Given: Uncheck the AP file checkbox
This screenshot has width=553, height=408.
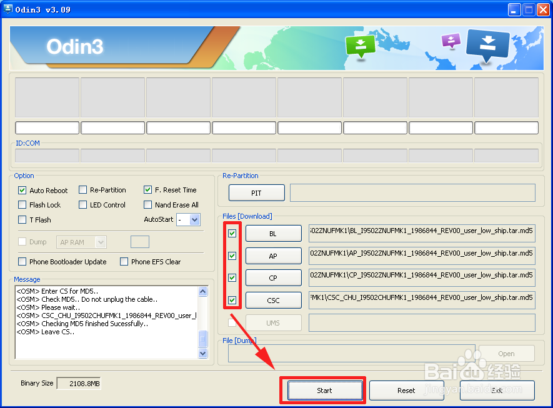Looking at the screenshot, I should click(x=232, y=256).
